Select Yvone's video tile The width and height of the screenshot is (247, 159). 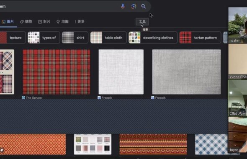(237, 62)
